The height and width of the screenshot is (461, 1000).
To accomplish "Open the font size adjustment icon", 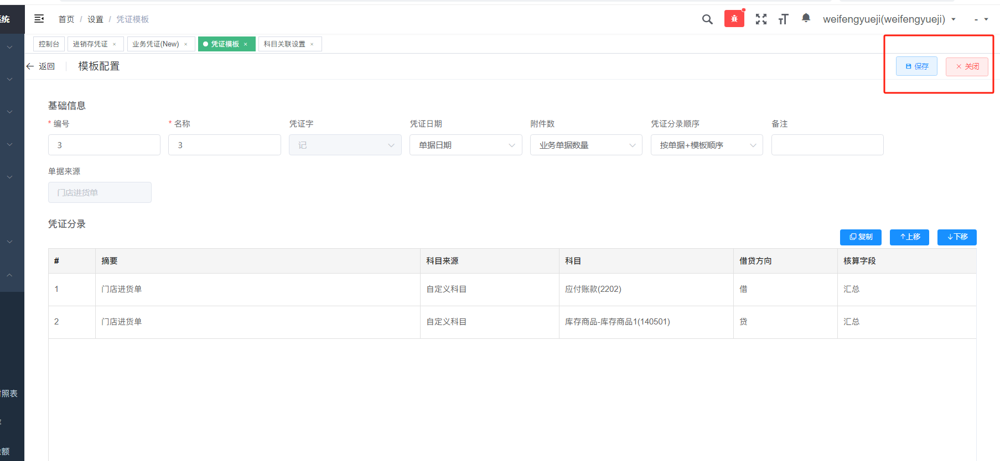I will pos(783,19).
